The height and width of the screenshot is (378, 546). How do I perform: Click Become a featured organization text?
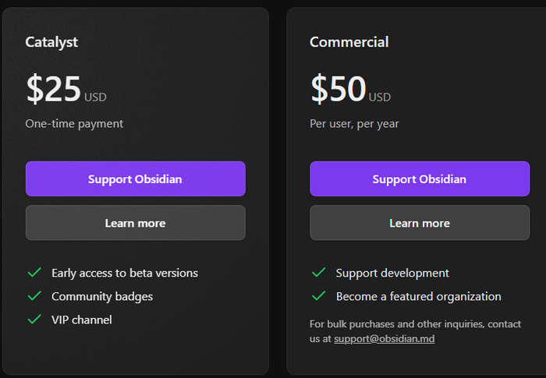[418, 296]
